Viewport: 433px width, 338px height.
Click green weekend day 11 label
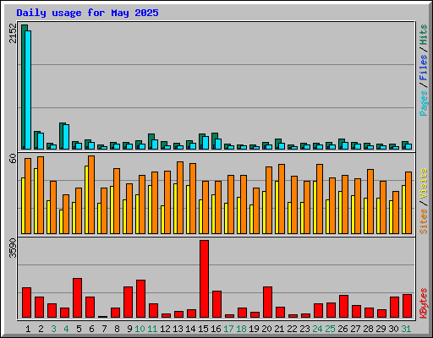[x=152, y=329]
